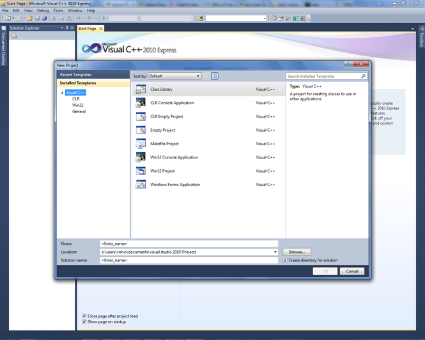Click the Start Debugging play icon
The height and width of the screenshot is (340, 425).
pos(104,19)
